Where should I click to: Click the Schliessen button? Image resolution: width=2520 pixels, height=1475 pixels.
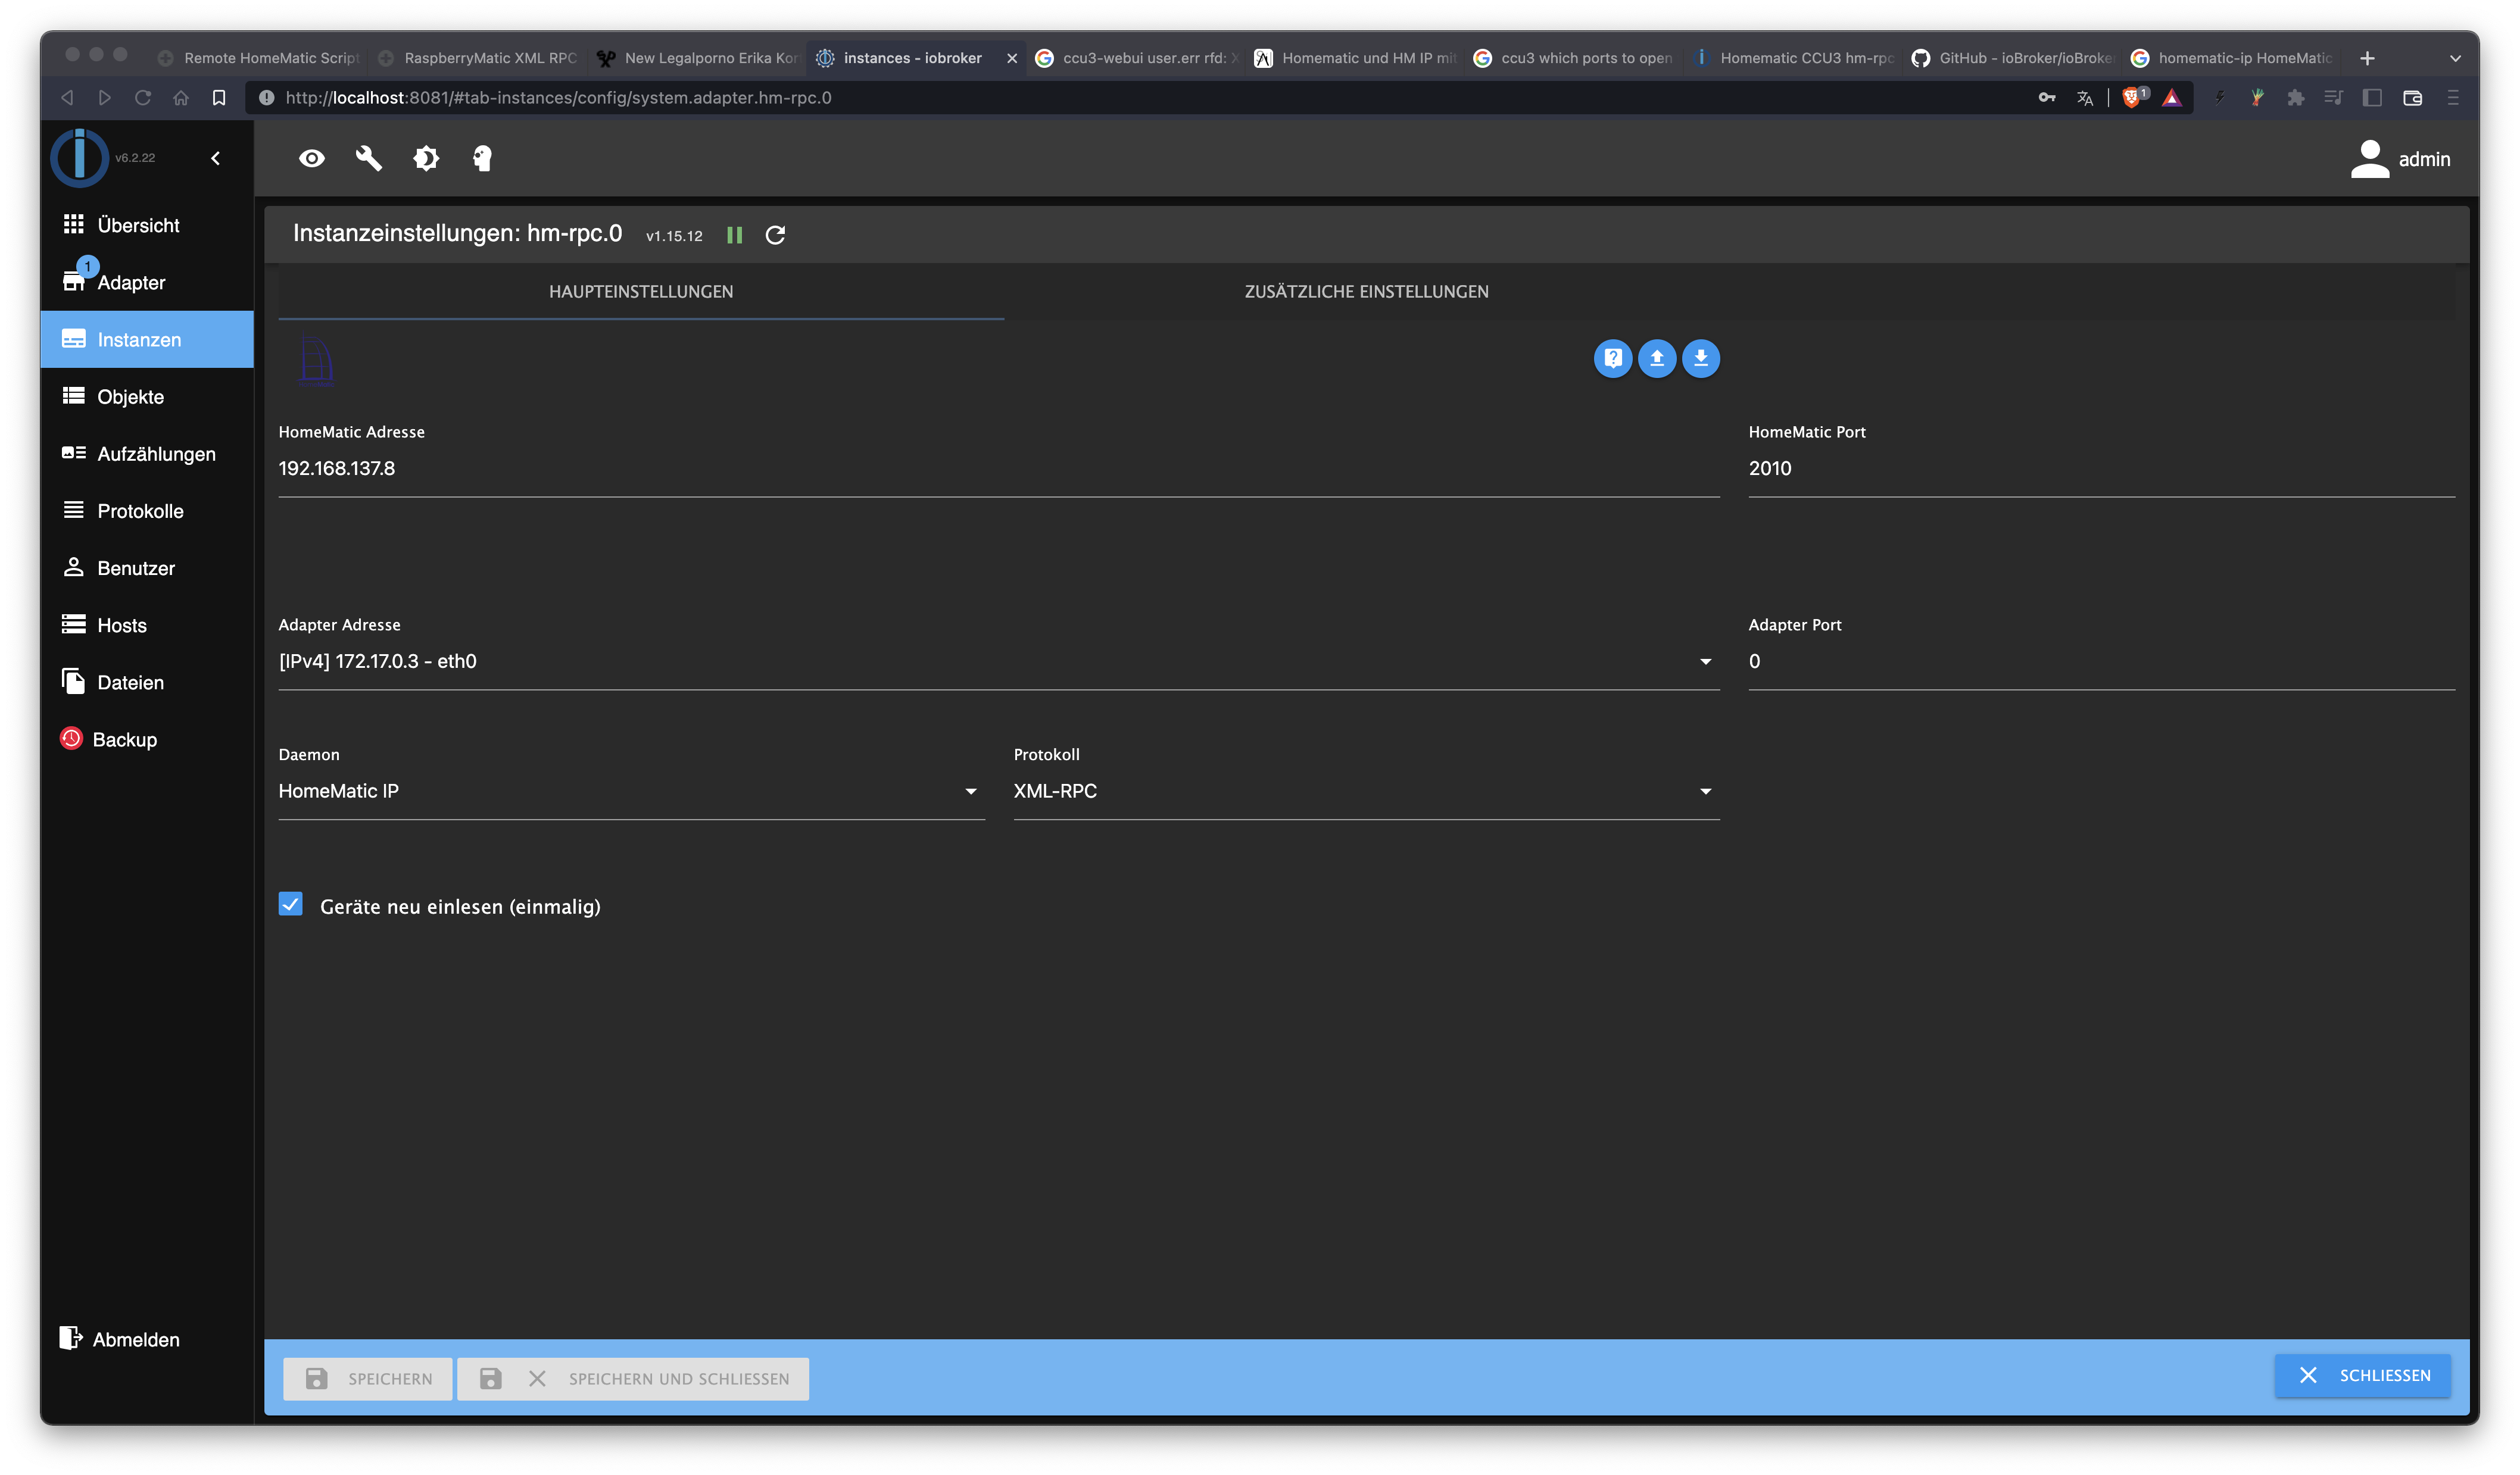2362,1376
